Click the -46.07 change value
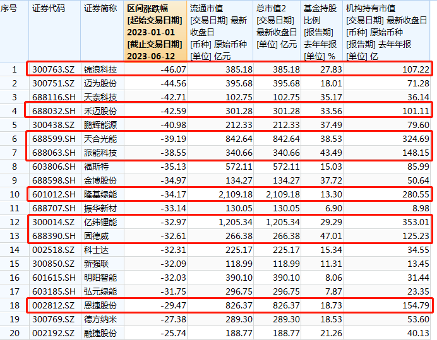The image size is (437, 340). click(173, 69)
